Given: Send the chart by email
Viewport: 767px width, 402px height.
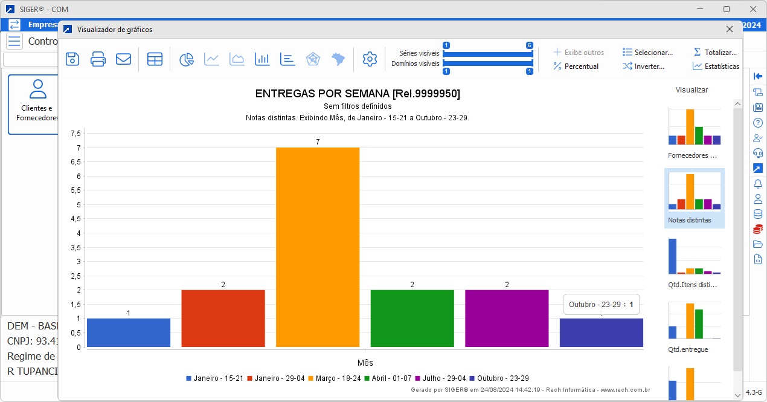Looking at the screenshot, I should tap(123, 59).
